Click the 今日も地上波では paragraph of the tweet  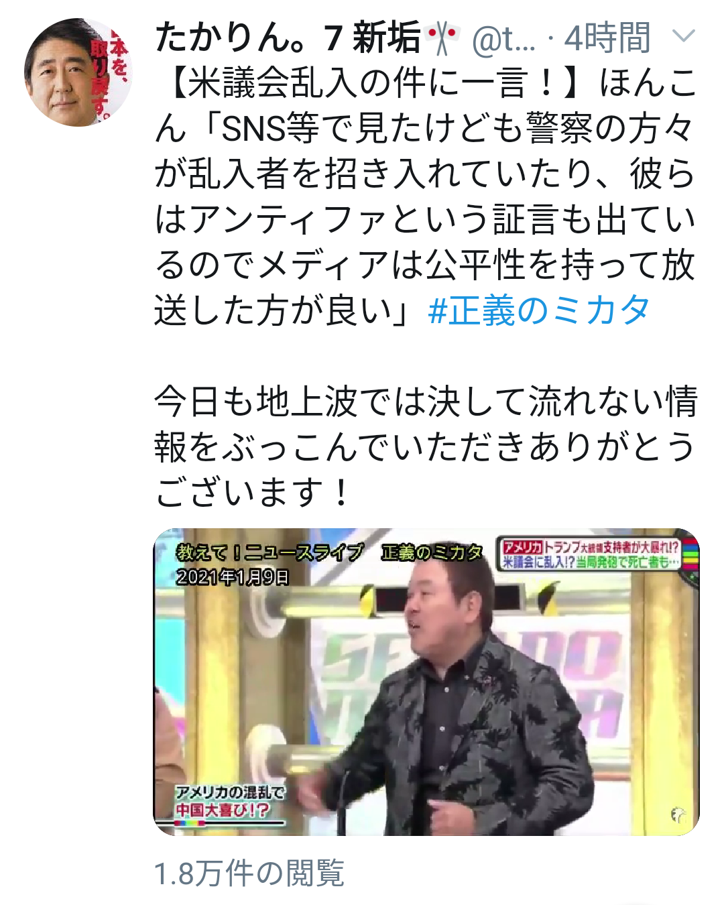click(x=426, y=446)
